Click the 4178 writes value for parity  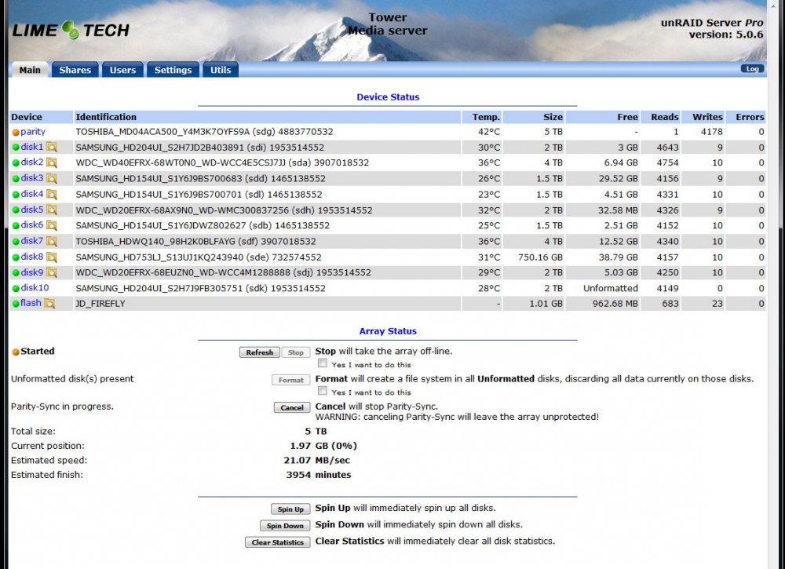click(x=711, y=132)
